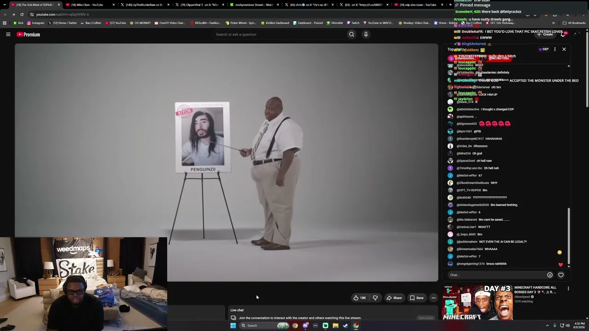Open the Instagram bookmark
This screenshot has height=331, width=589.
[36, 23]
